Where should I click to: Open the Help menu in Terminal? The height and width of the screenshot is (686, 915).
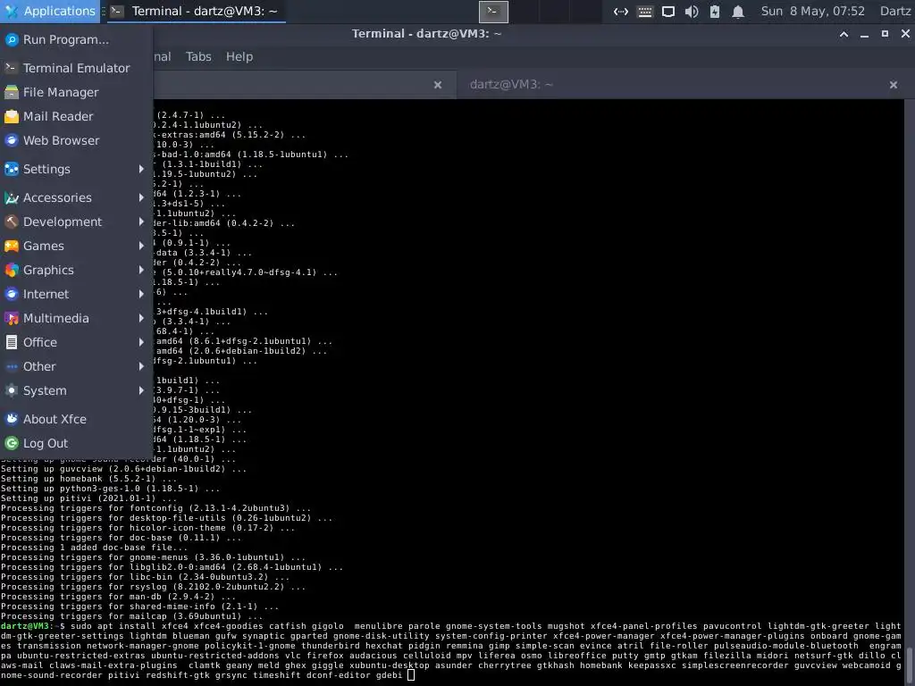point(239,56)
